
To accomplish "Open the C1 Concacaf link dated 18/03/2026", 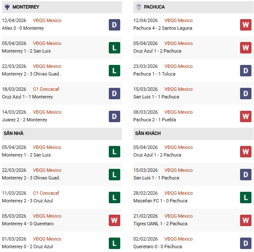I will click(47, 89).
